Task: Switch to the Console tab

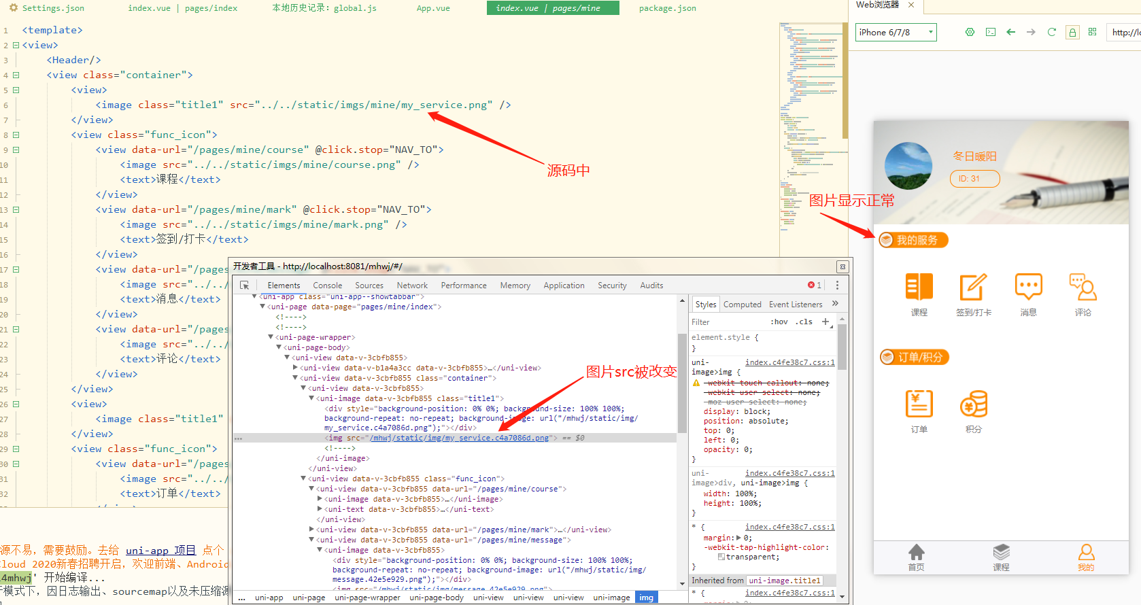Action: point(327,286)
